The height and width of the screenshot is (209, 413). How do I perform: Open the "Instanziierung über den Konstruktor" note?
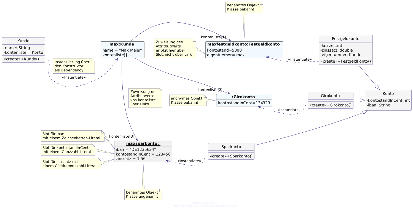(74, 66)
